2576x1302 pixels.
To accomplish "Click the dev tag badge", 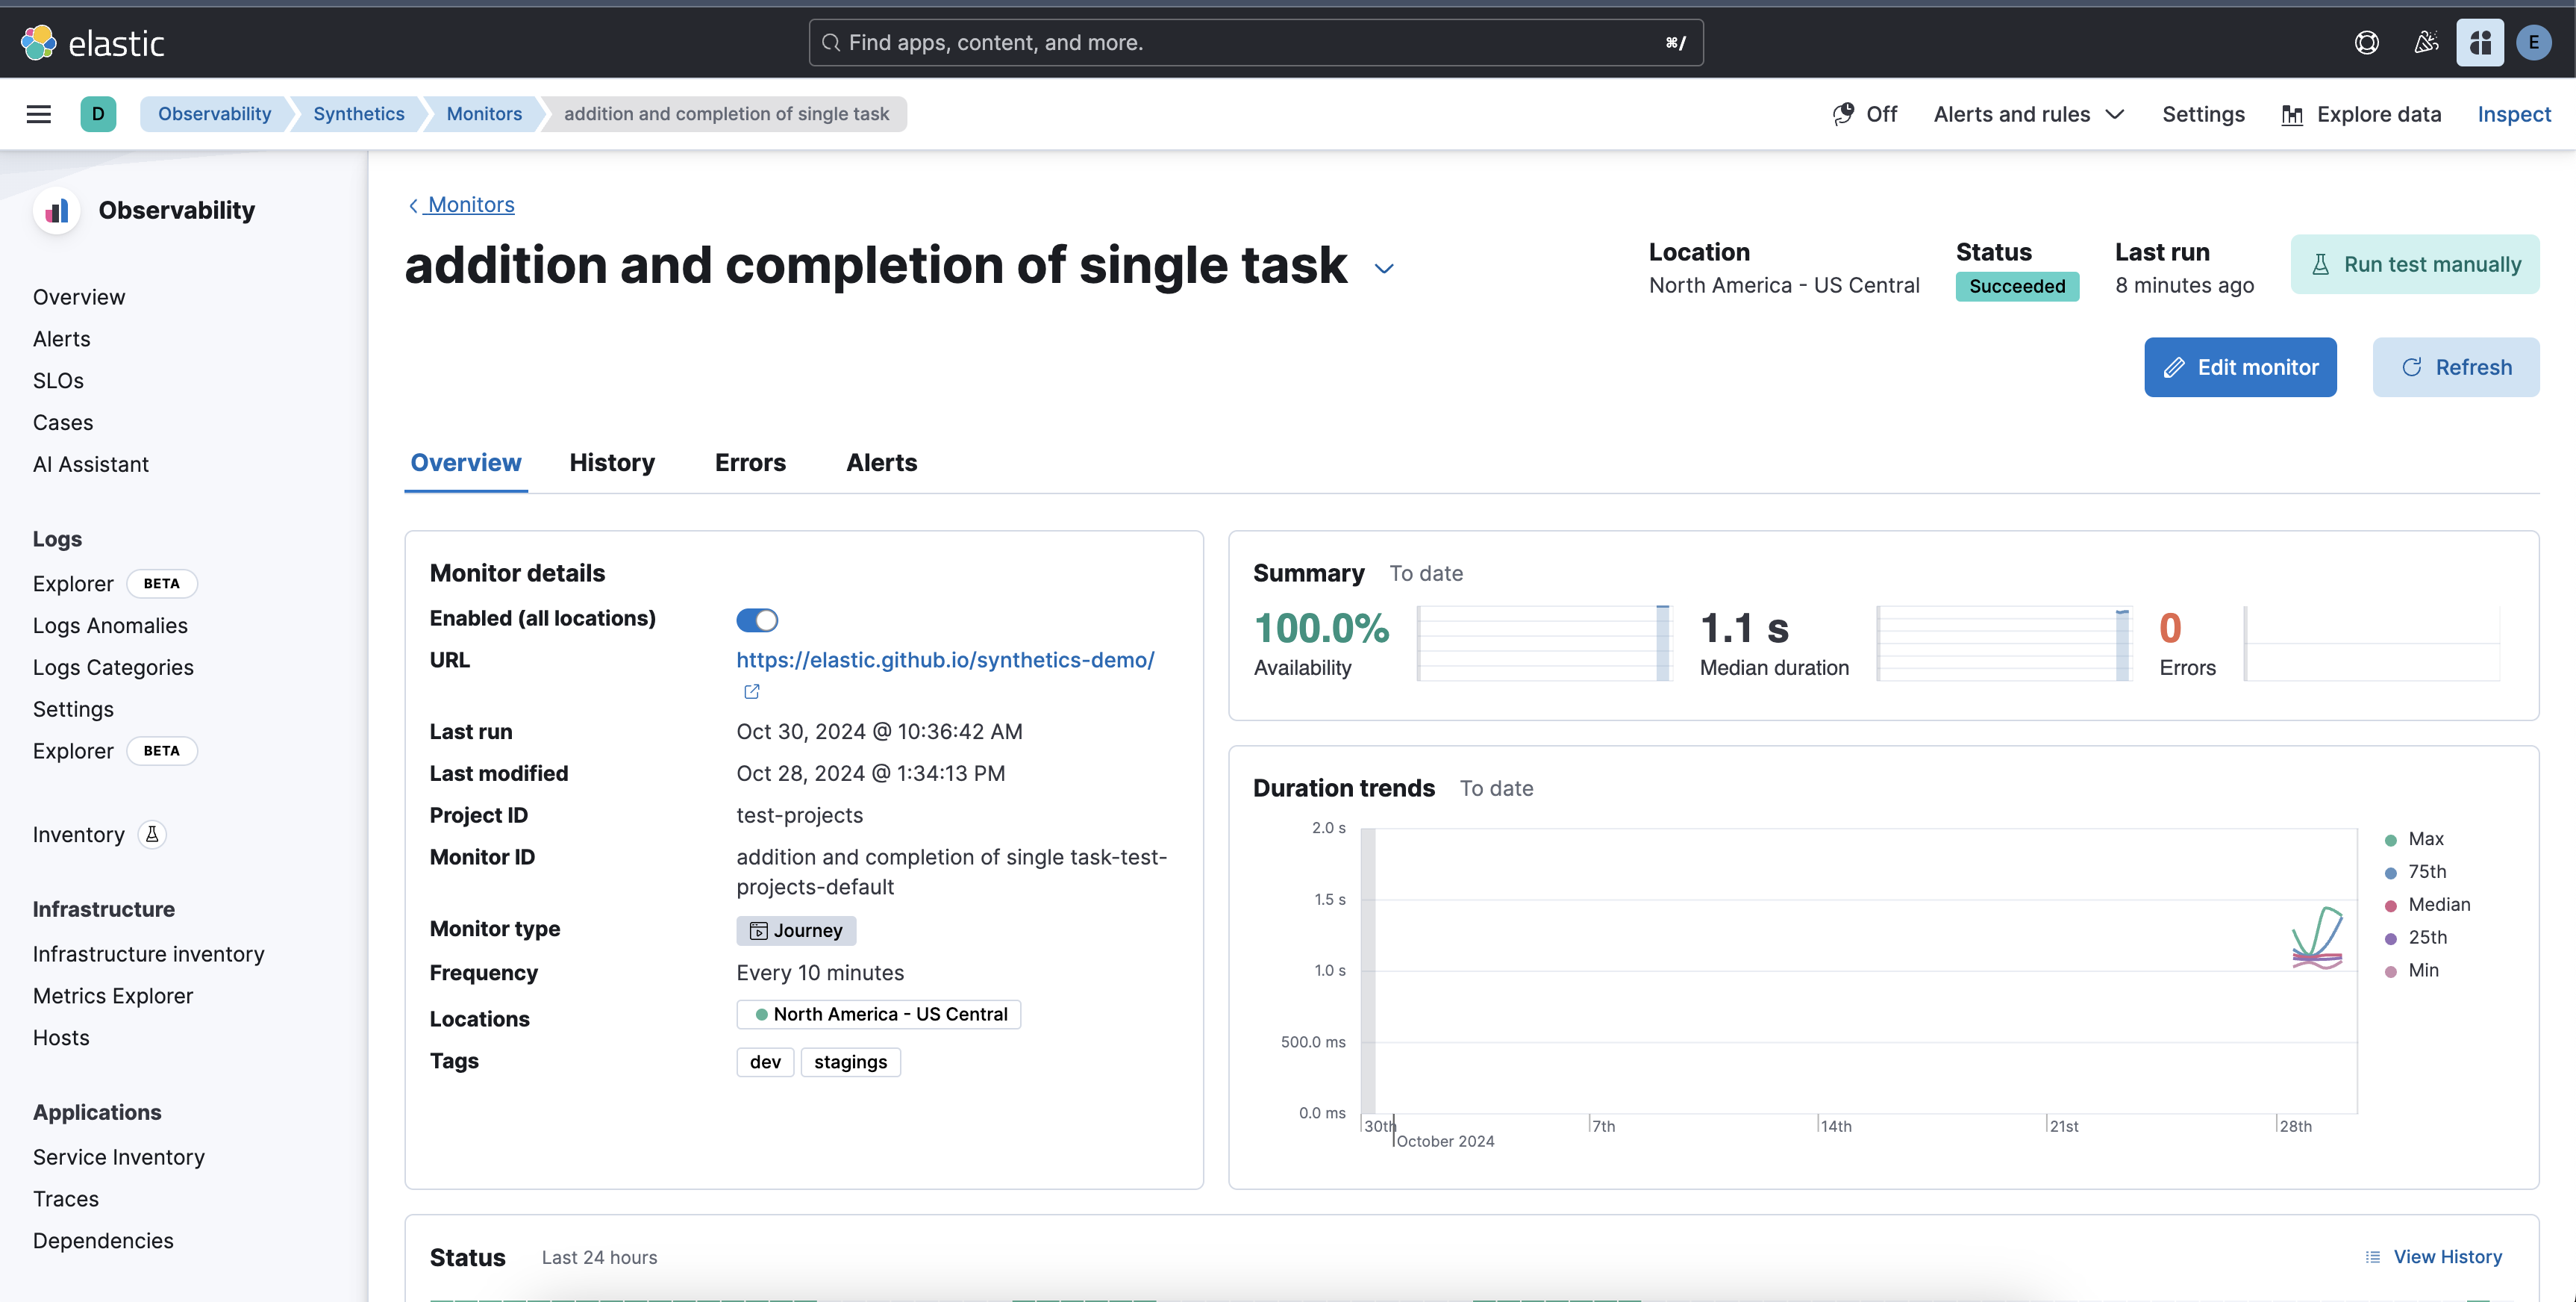I will click(765, 1062).
